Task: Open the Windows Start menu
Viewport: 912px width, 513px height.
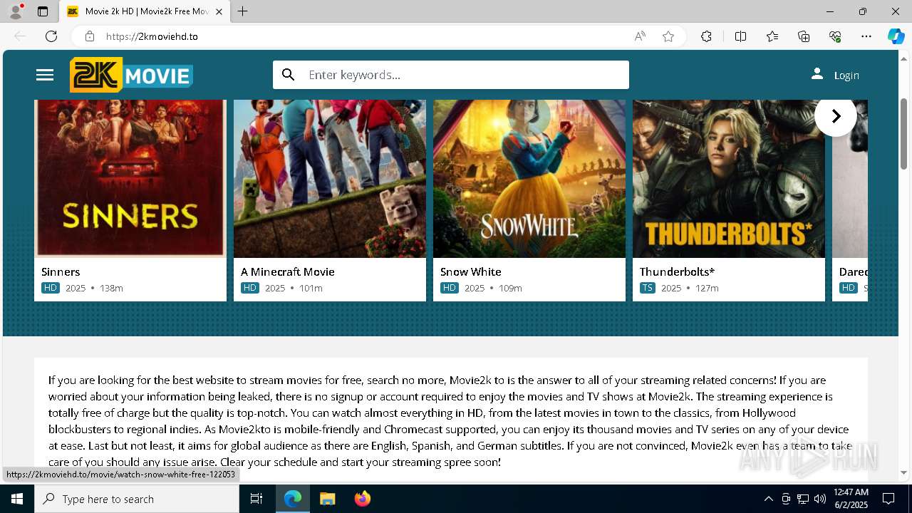Action: (17, 499)
